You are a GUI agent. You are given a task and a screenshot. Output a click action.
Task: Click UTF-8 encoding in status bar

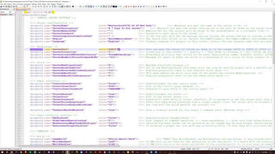257,149
